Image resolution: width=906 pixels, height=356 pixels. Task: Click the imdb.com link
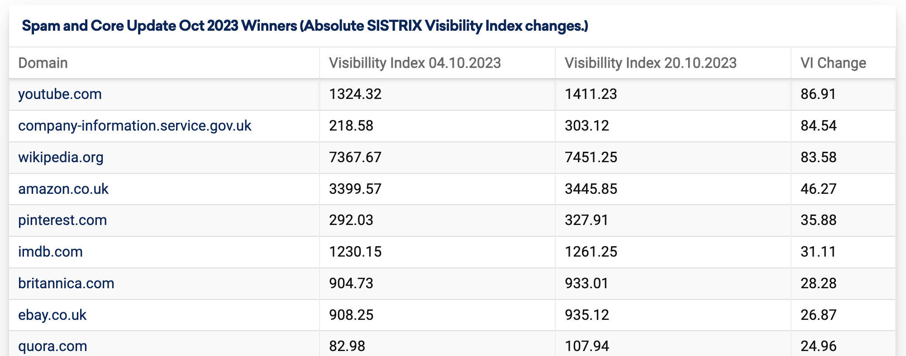tap(50, 252)
